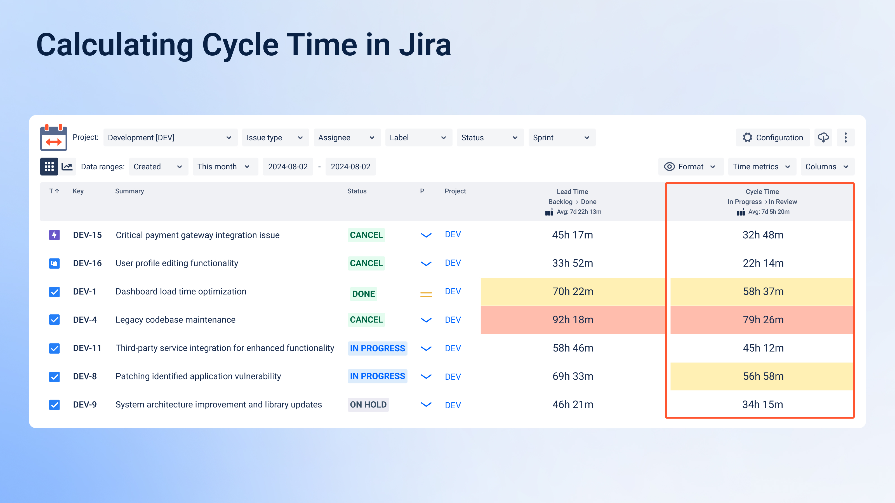This screenshot has width=895, height=503.
Task: Expand the Sprint filter dropdown
Action: 561,137
